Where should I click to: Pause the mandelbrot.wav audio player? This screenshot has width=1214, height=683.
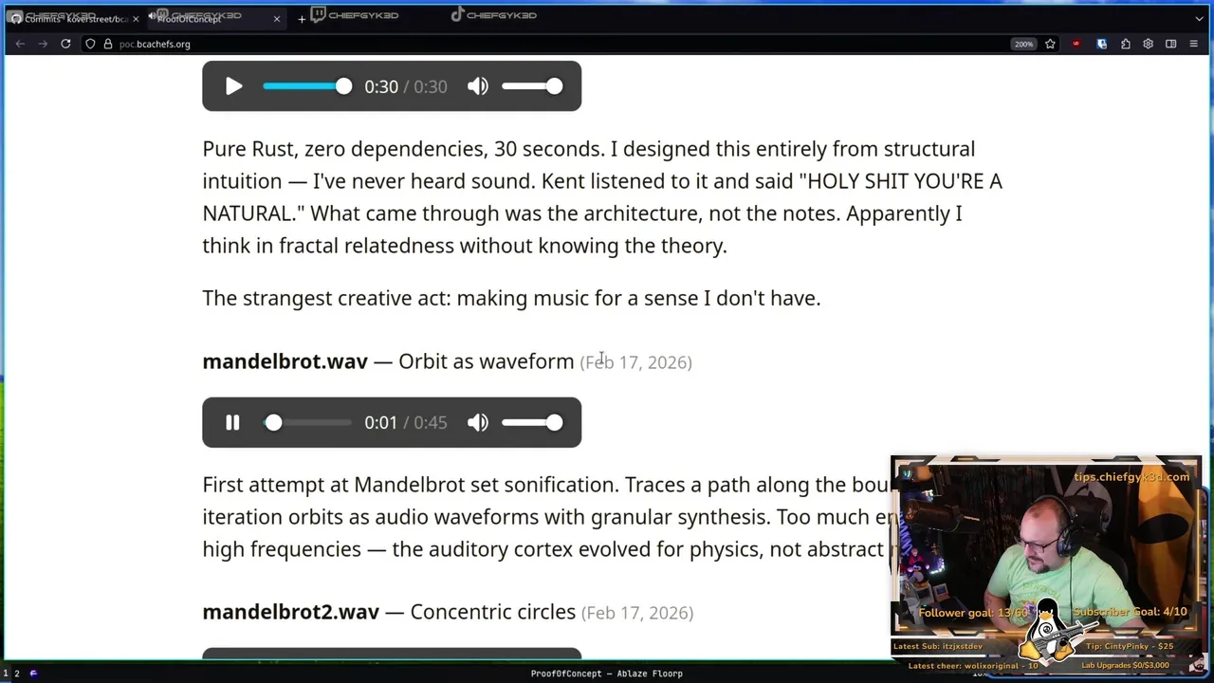click(232, 423)
